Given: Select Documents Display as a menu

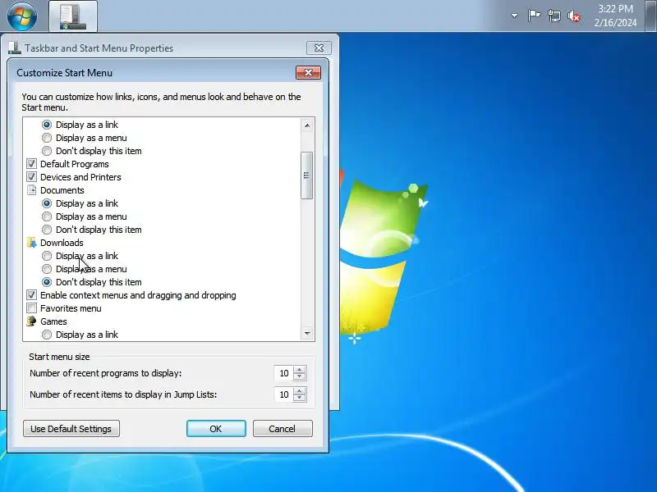Looking at the screenshot, I should point(47,216).
